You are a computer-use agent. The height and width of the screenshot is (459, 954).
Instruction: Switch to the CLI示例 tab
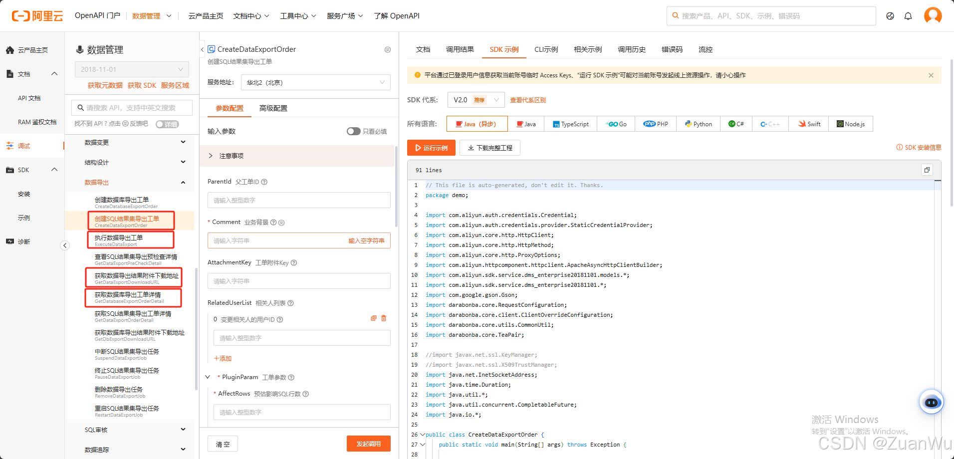pos(546,49)
